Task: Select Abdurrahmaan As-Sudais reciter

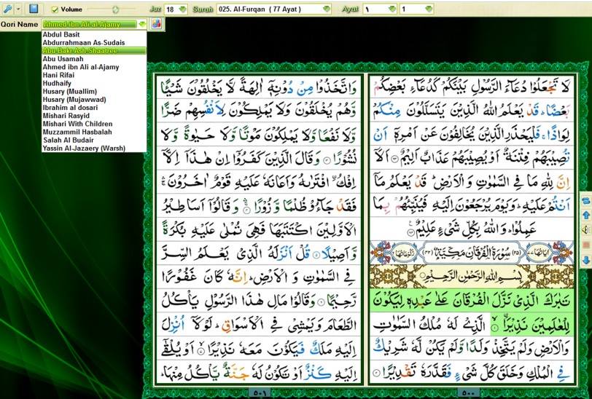Action: (x=94, y=43)
